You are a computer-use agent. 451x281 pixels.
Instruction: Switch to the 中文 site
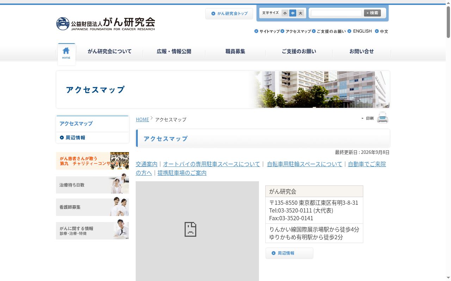[x=382, y=31]
